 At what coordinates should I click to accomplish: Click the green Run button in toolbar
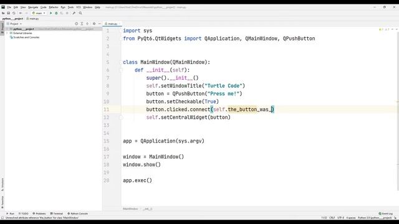point(50,13)
